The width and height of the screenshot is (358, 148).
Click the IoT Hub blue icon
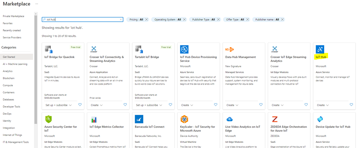point(320,49)
